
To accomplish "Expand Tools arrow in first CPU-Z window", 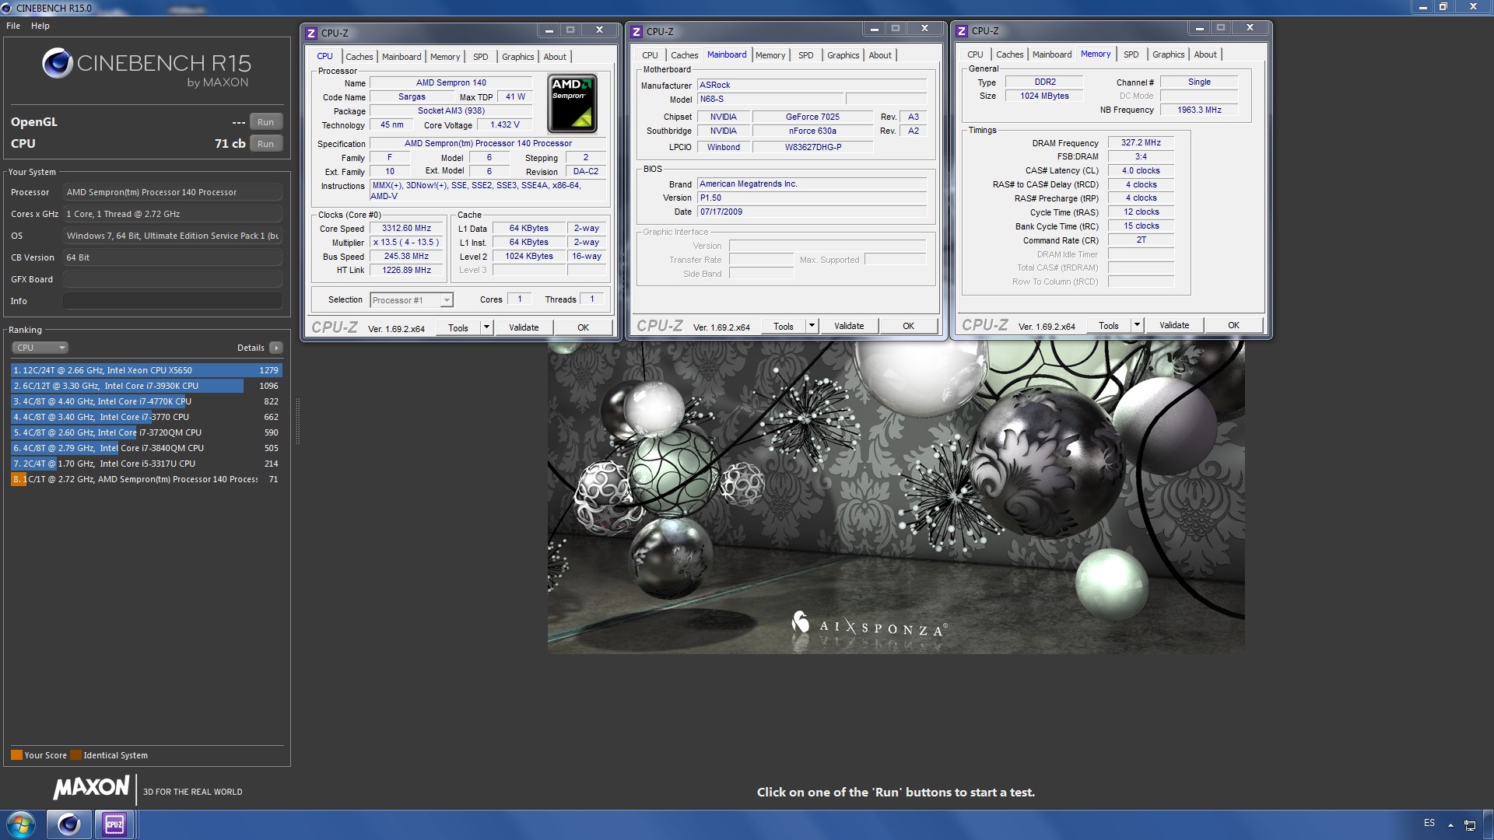I will pos(487,327).
